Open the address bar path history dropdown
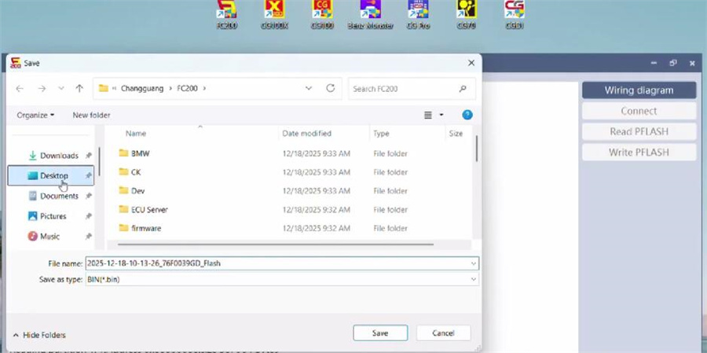707x353 pixels. click(x=309, y=89)
